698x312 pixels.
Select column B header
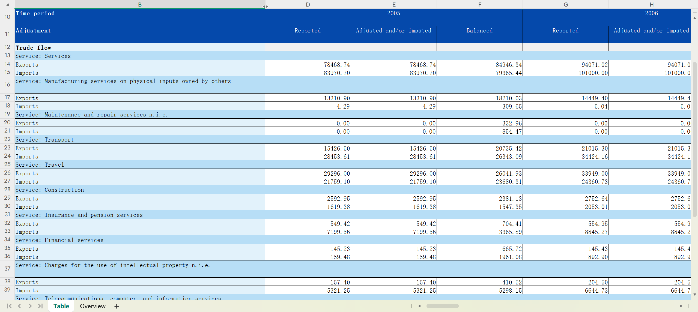pos(140,5)
